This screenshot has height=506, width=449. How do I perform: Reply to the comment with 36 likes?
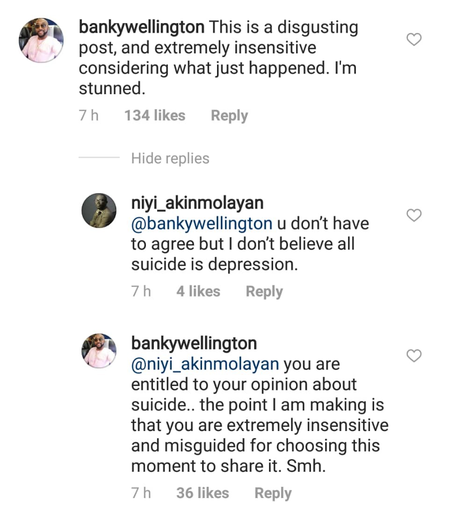(273, 493)
